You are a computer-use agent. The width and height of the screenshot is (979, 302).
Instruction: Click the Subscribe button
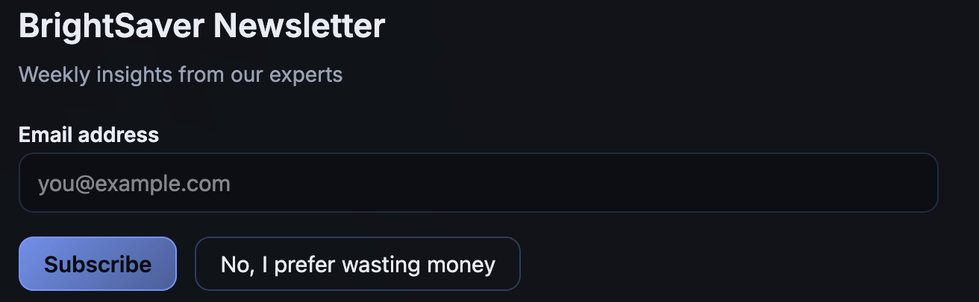98,264
